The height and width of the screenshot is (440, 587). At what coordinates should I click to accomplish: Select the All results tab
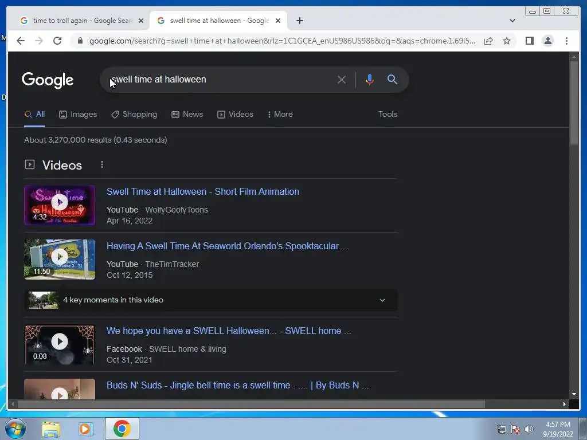point(34,114)
